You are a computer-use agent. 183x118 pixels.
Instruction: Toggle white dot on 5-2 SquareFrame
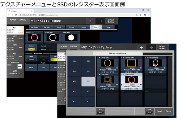click(141, 68)
